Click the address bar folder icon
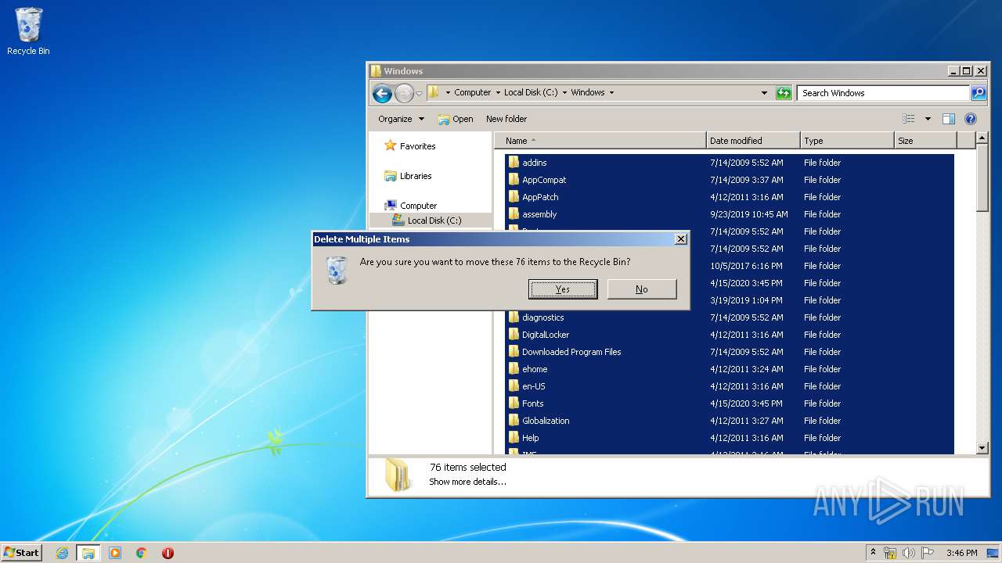This screenshot has height=563, width=1002. (x=433, y=92)
